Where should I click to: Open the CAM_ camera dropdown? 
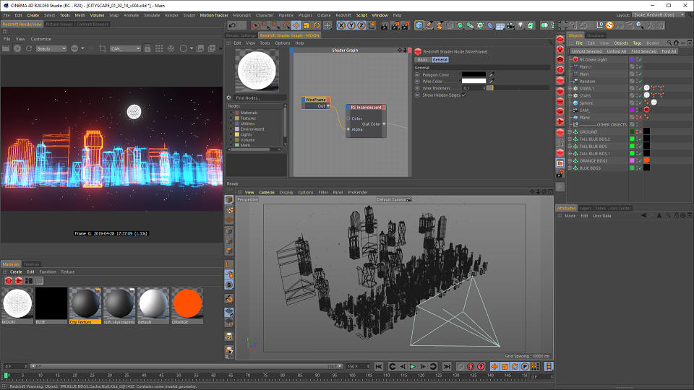(125, 48)
